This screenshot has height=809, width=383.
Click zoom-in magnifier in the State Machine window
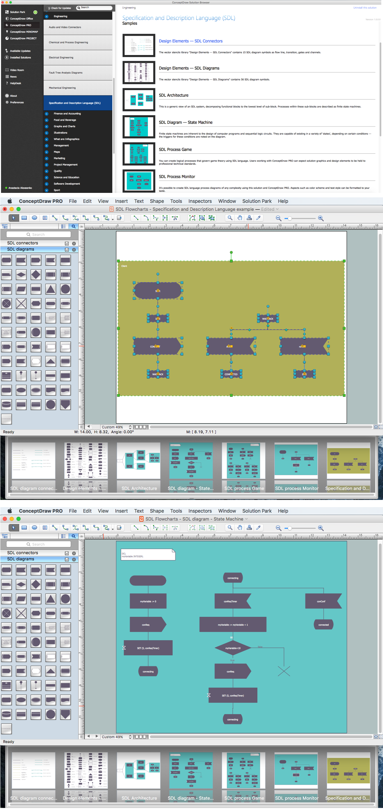(321, 528)
